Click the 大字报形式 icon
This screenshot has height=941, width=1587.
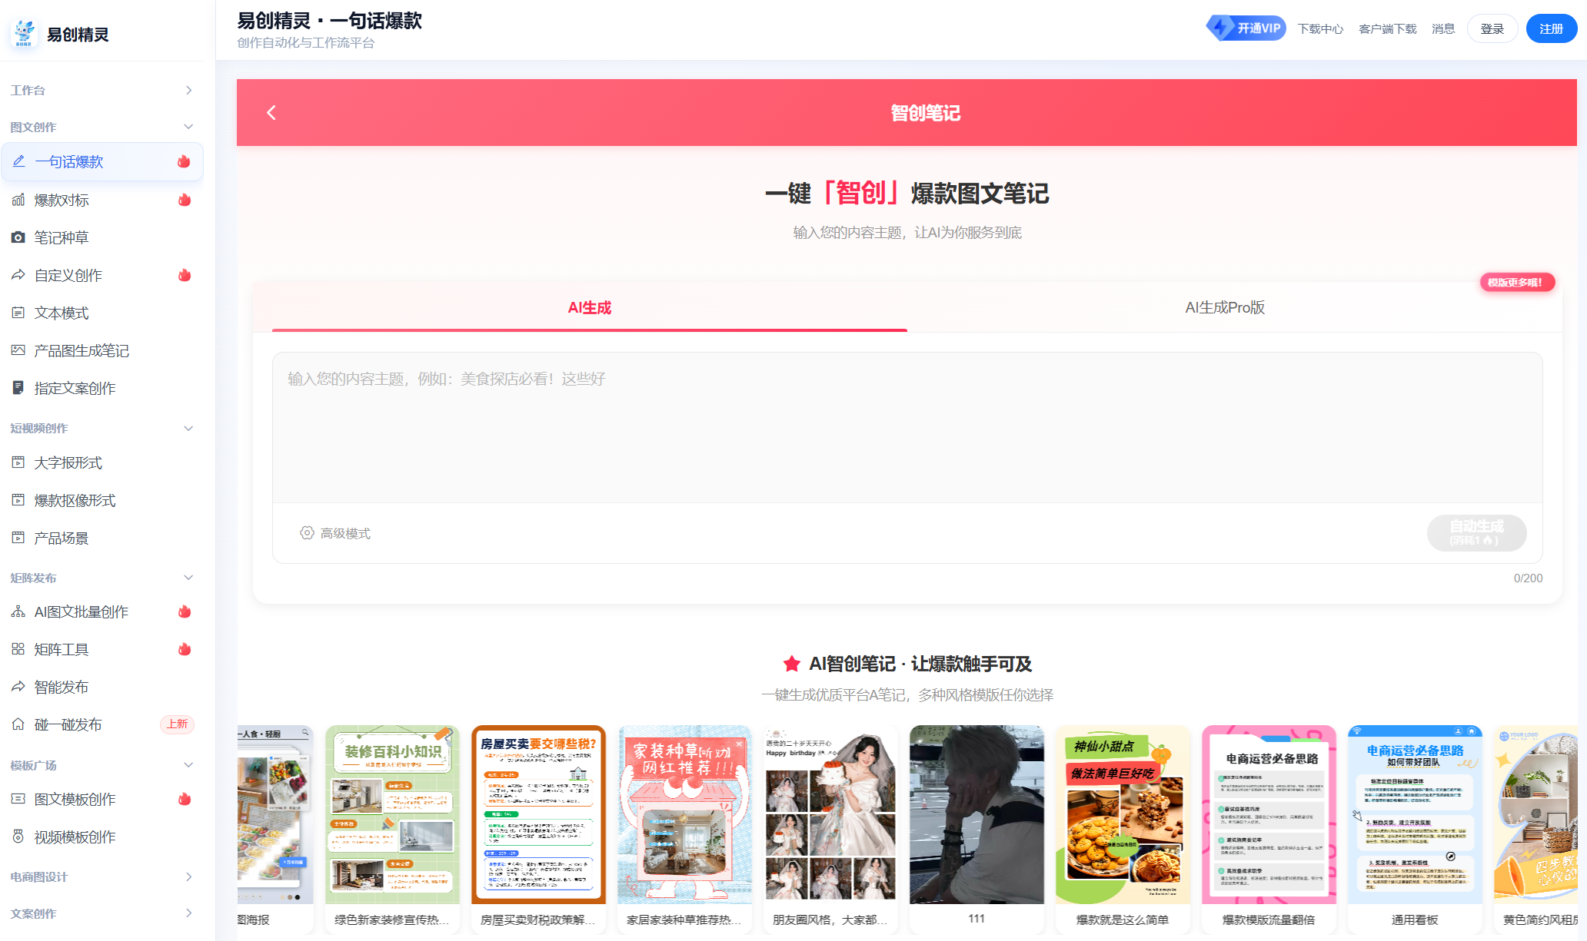pyautogui.click(x=18, y=462)
